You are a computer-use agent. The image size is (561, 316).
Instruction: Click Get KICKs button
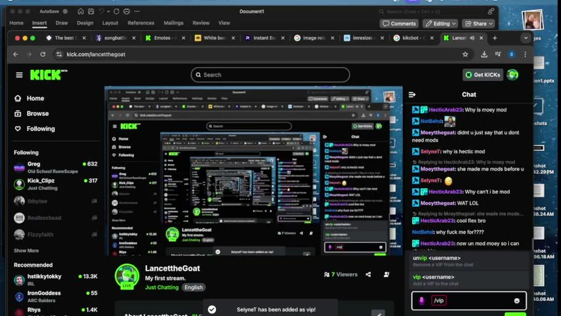pyautogui.click(x=482, y=75)
